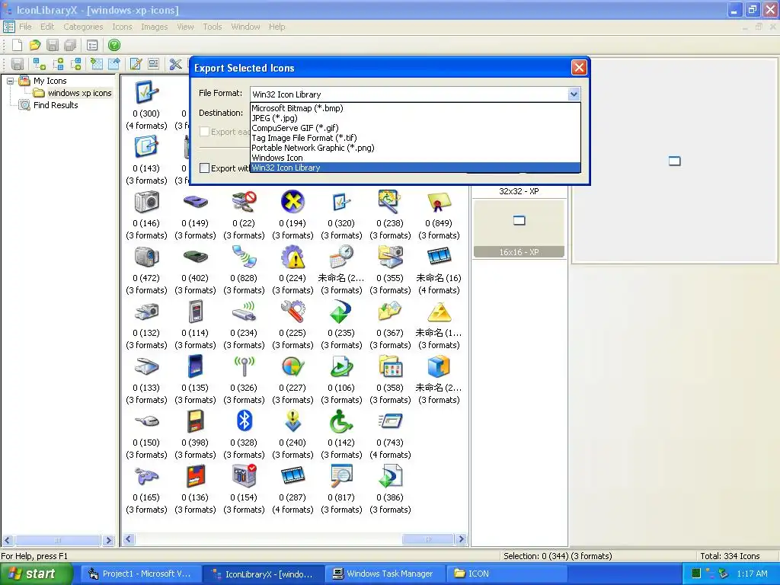Viewport: 780px width, 585px height.
Task: Select the pie chart icon labeled 0 (227)
Action: tap(292, 366)
